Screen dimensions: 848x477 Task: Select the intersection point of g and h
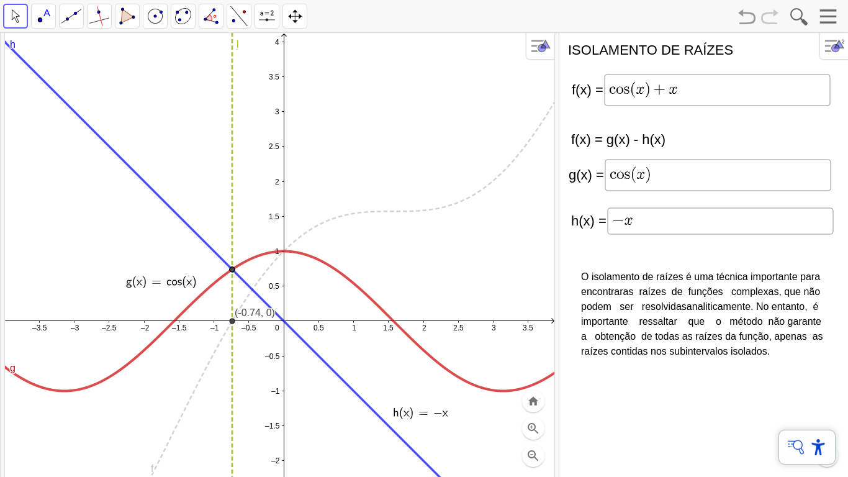pos(232,270)
